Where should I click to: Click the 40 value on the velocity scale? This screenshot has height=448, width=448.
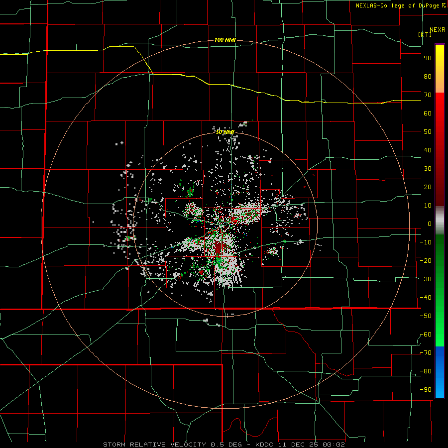pyautogui.click(x=428, y=150)
